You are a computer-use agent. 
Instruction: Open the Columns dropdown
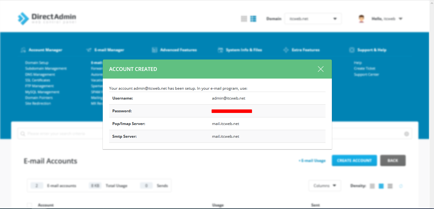[325, 185]
